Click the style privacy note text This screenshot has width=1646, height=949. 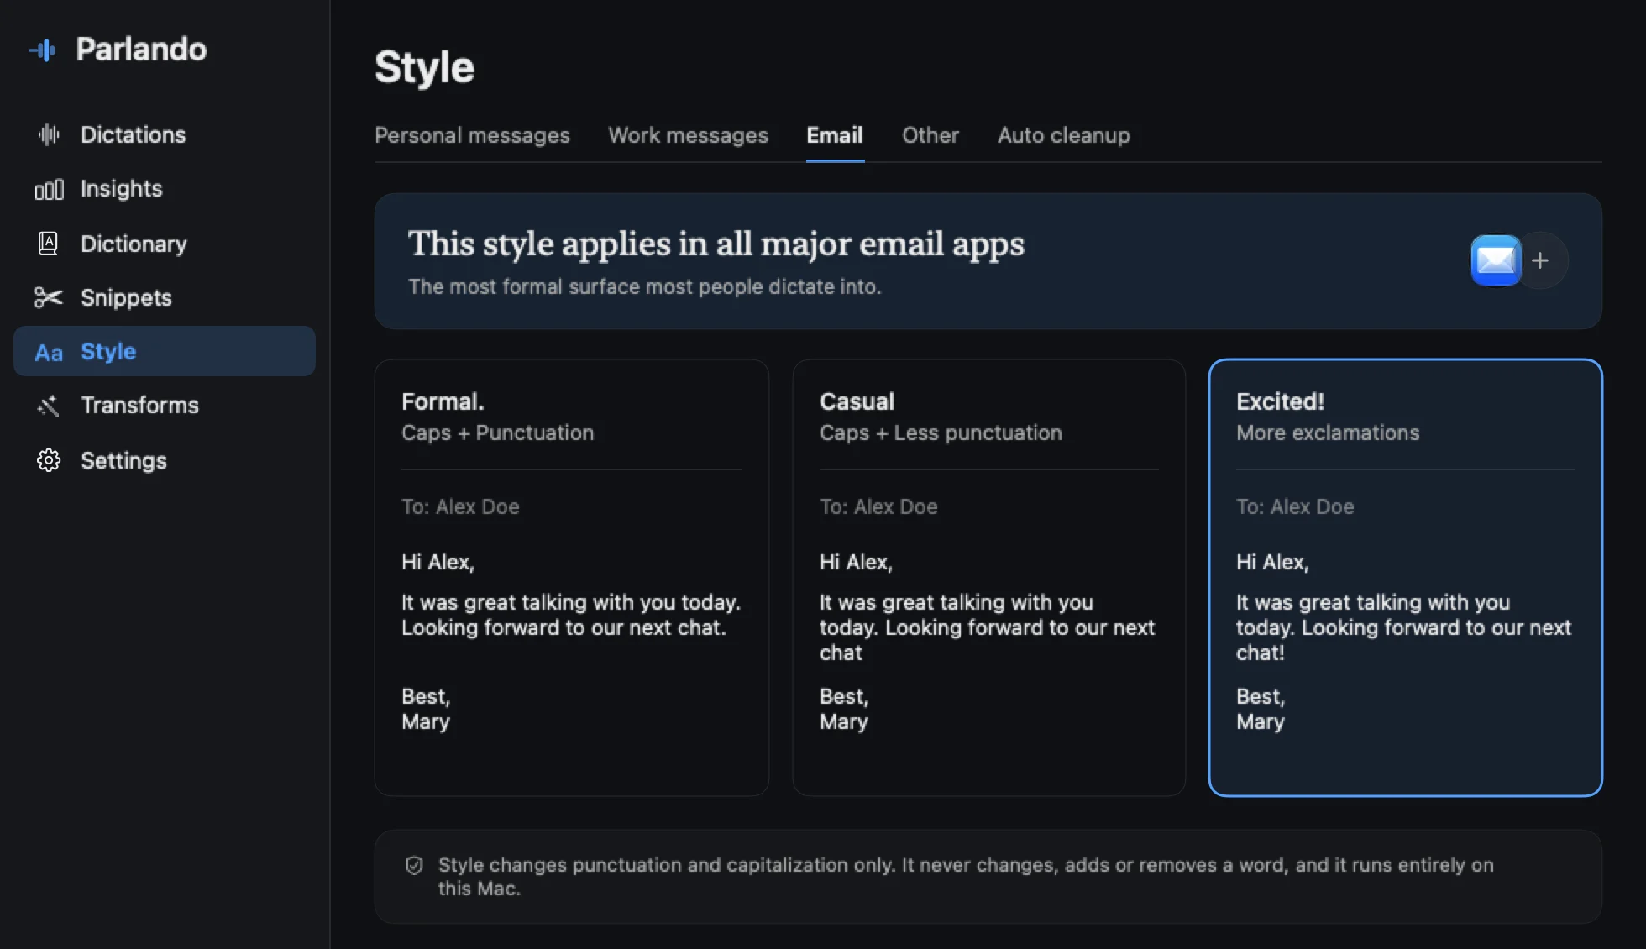click(x=966, y=877)
